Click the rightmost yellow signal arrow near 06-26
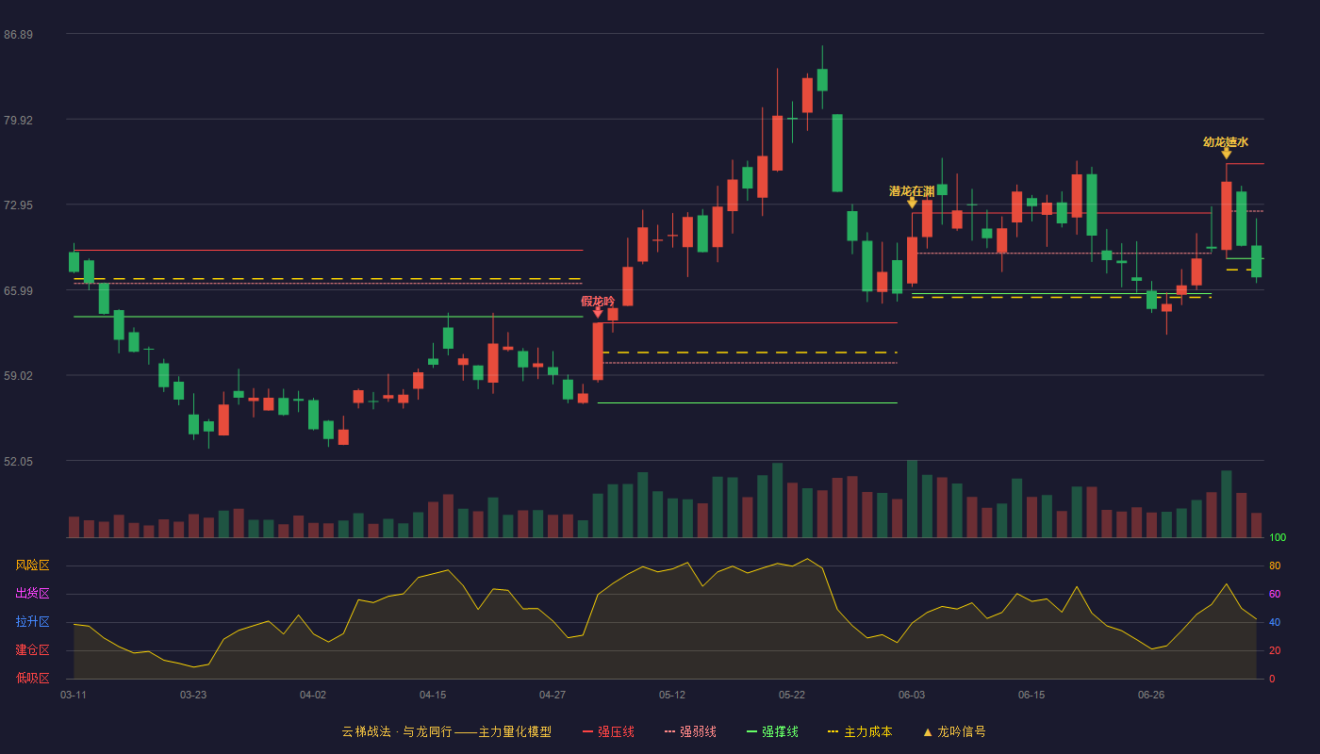Image resolution: width=1320 pixels, height=754 pixels. 1226,154
